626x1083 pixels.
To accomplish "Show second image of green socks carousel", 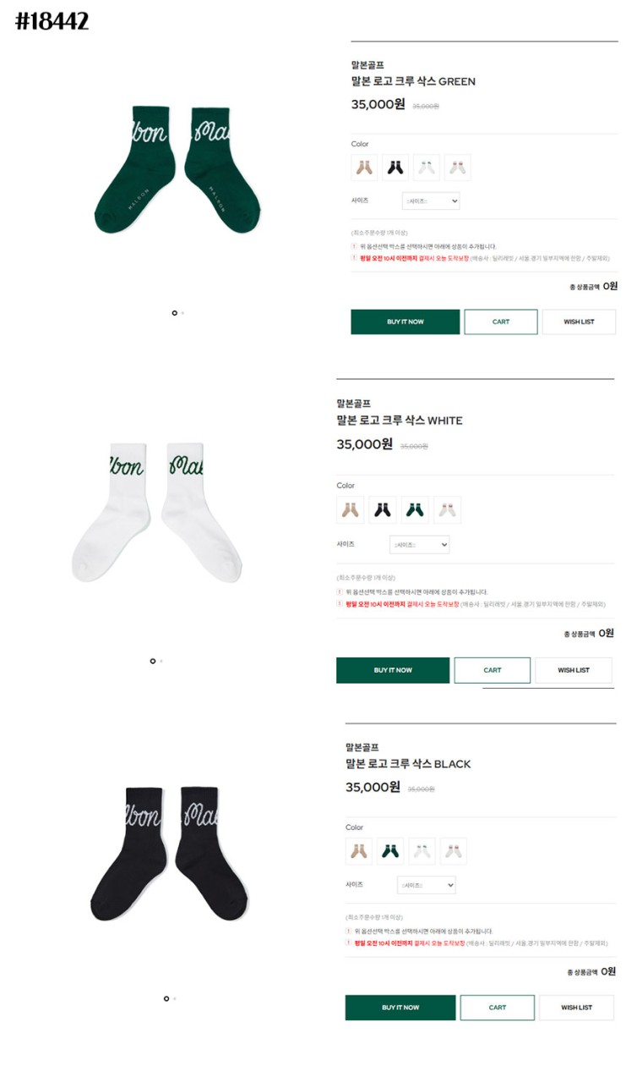I will tap(182, 313).
